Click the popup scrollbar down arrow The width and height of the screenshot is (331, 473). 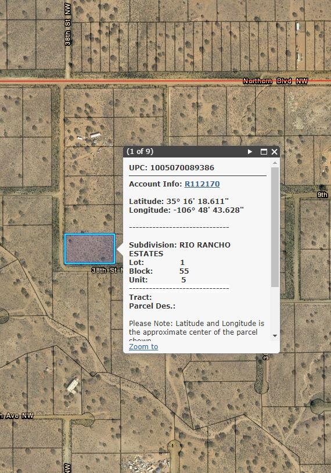click(275, 336)
